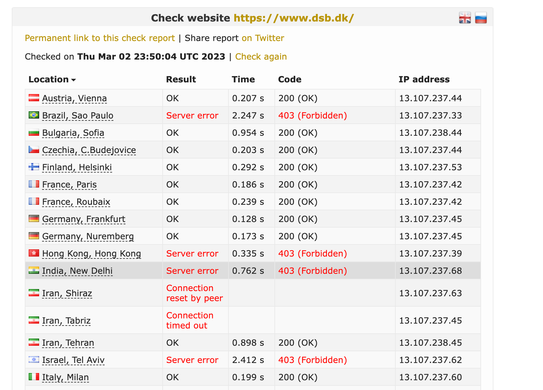Click the flag beside France, Roubaix

coord(34,201)
